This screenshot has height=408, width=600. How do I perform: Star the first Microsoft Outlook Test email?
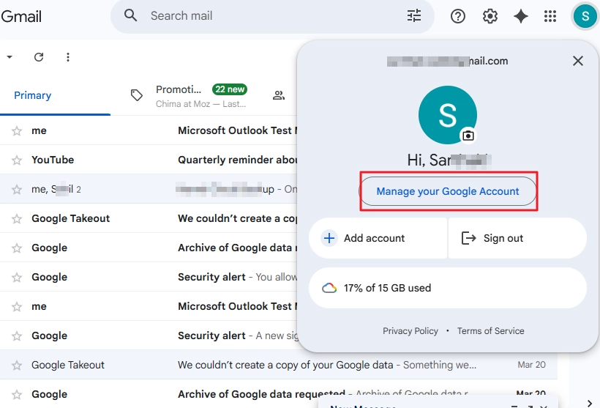click(16, 130)
